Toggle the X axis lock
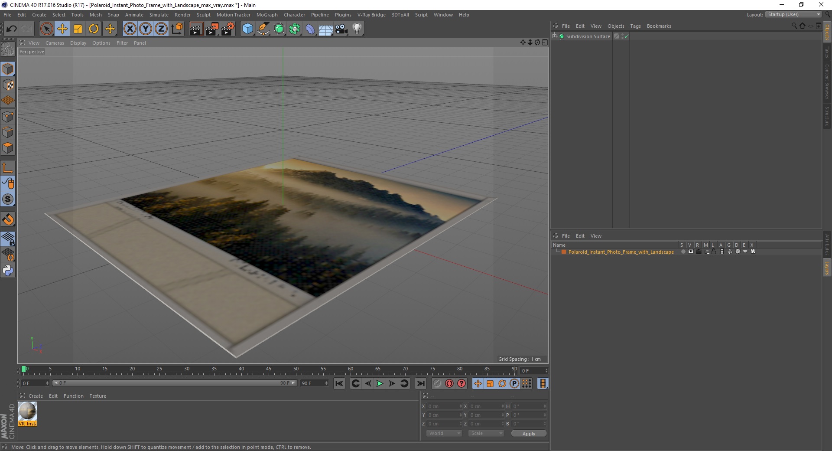This screenshot has width=832, height=451. [130, 29]
